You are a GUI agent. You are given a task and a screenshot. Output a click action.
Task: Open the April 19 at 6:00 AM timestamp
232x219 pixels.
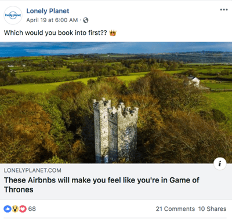point(52,20)
